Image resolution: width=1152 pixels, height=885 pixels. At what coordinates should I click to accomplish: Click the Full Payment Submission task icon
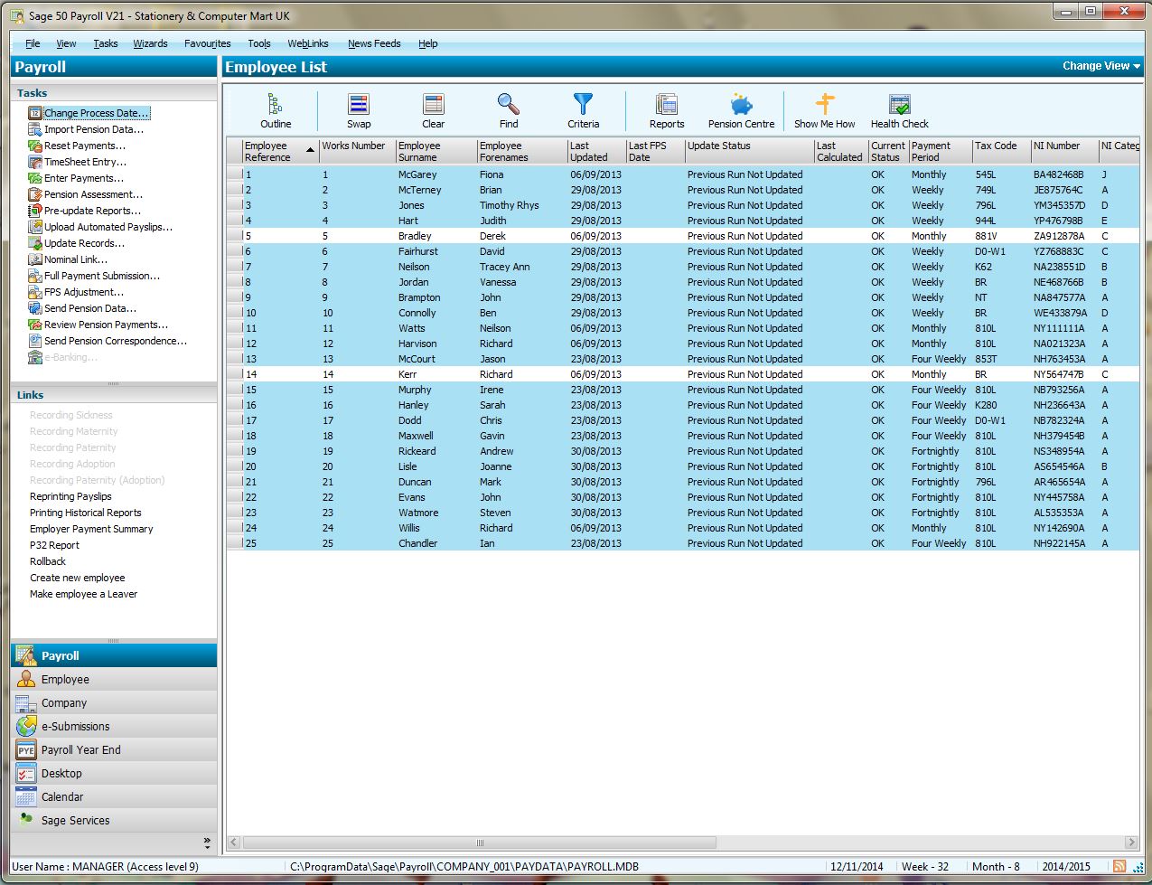[35, 276]
